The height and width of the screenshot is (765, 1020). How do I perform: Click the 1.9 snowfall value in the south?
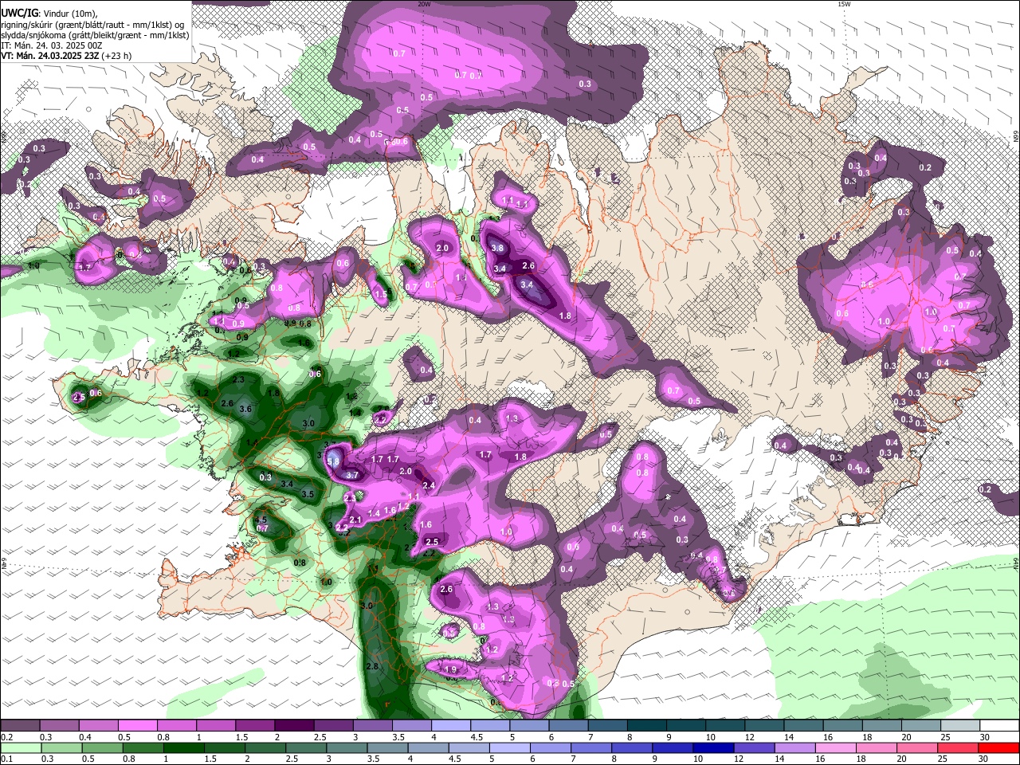click(x=451, y=669)
